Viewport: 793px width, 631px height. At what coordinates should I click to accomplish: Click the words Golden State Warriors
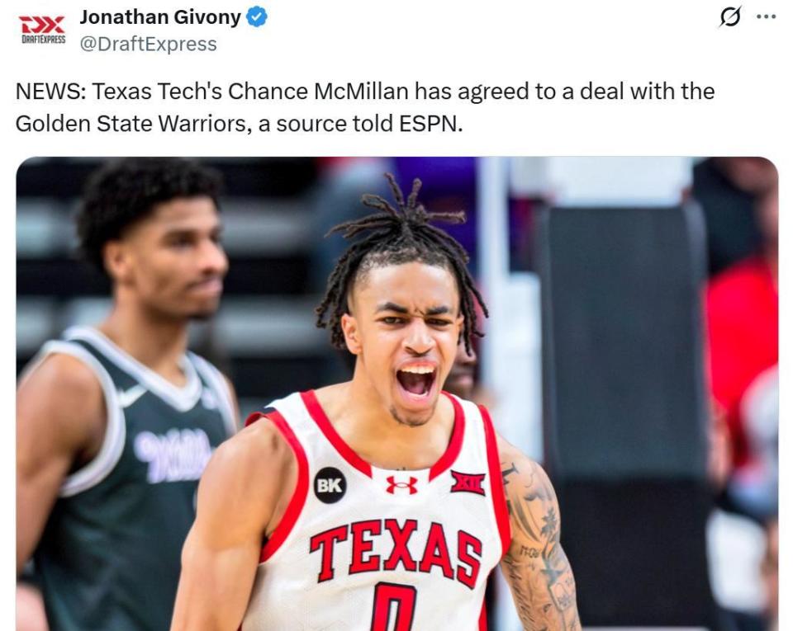(x=131, y=124)
